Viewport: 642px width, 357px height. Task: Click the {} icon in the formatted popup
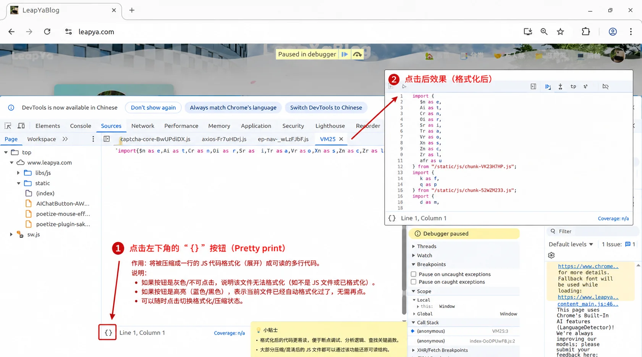pos(392,218)
